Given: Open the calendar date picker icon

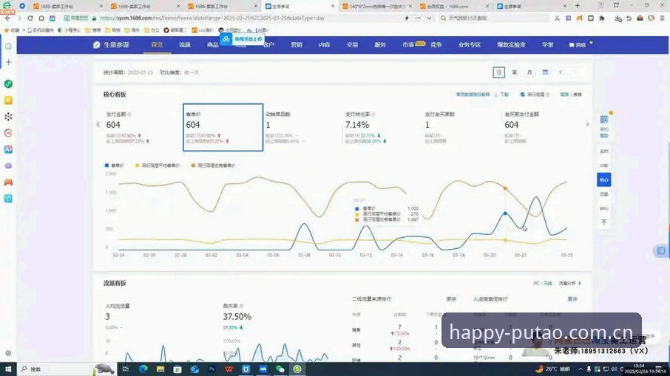Looking at the screenshot, I should click(x=545, y=72).
